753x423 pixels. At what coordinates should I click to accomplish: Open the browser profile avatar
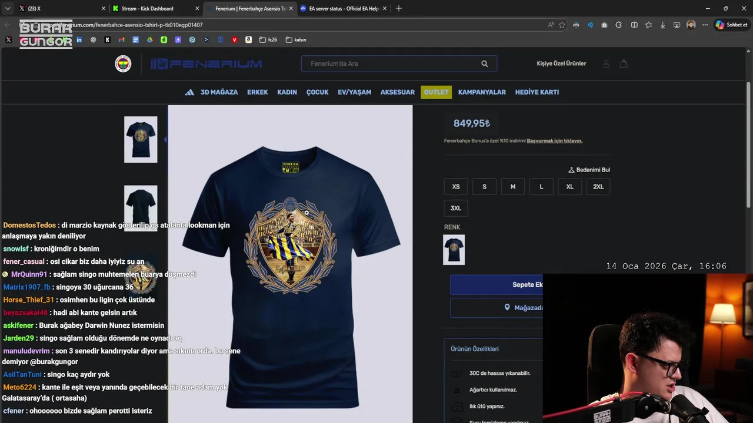point(691,25)
